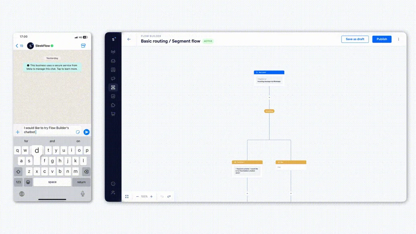Open the SleekFlow logo home icon
The image size is (416, 234).
114,39
